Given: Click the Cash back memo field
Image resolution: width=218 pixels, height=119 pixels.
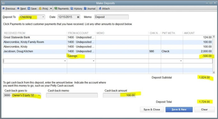Looking at the screenshot, I should coord(72,95).
